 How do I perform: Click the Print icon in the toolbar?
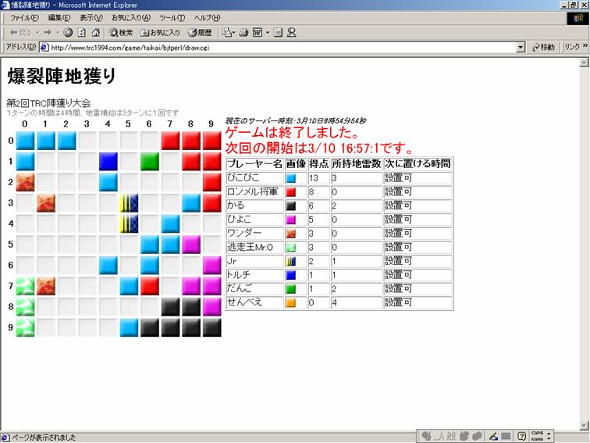pyautogui.click(x=243, y=33)
